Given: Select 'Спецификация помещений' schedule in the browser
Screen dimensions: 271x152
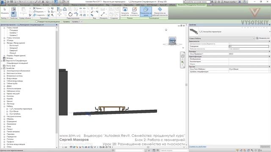Looking at the screenshot, I should coord(17,63).
